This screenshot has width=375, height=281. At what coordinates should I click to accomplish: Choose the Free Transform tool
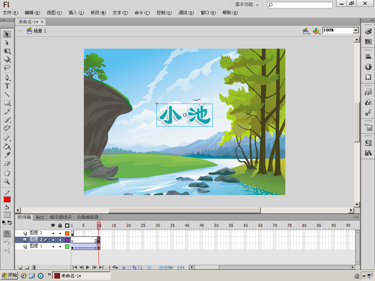click(x=7, y=51)
